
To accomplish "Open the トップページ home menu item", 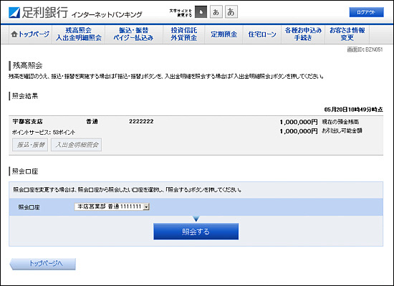I will [x=30, y=34].
